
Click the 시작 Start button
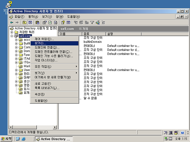pyautogui.click(x=6, y=139)
